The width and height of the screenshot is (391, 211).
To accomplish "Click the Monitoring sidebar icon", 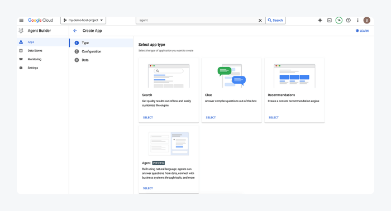I will coord(21,59).
